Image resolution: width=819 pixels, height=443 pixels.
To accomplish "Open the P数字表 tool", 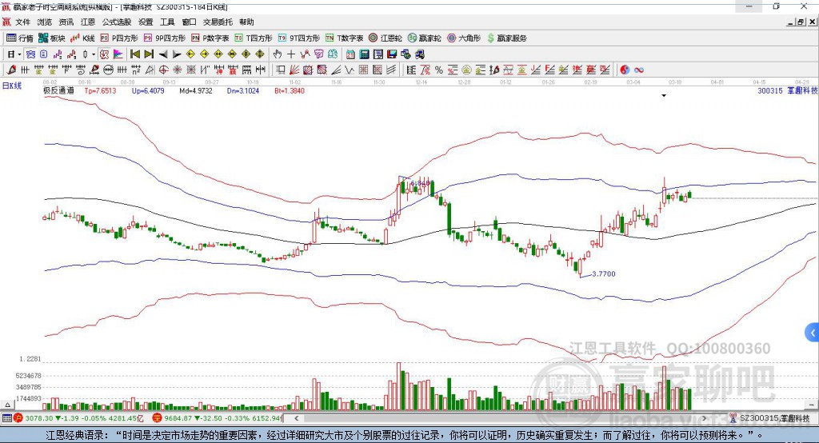I will pyautogui.click(x=210, y=38).
